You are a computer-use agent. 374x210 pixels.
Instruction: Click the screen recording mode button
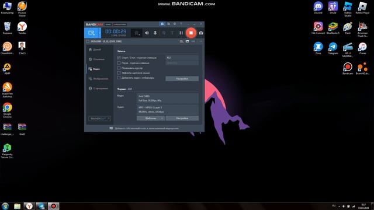91,33
